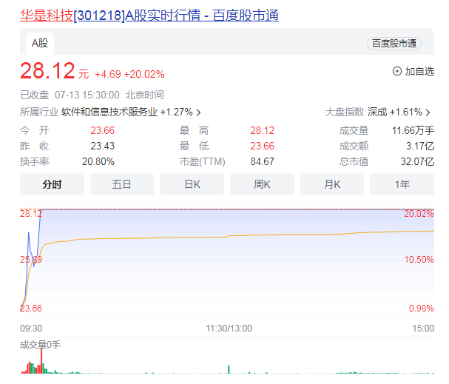Open the 华是科技 A股实时行情 title link
Screen dimensions: 449x384
click(x=149, y=15)
